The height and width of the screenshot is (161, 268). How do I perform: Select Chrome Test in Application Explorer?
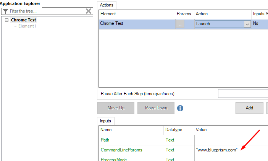pyautogui.click(x=23, y=20)
